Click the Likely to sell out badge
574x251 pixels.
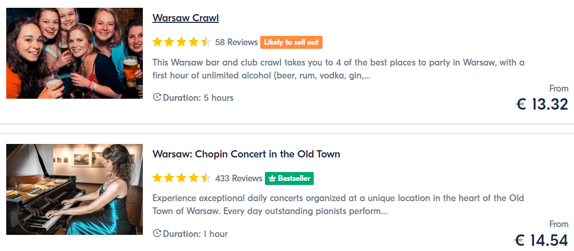tap(291, 43)
